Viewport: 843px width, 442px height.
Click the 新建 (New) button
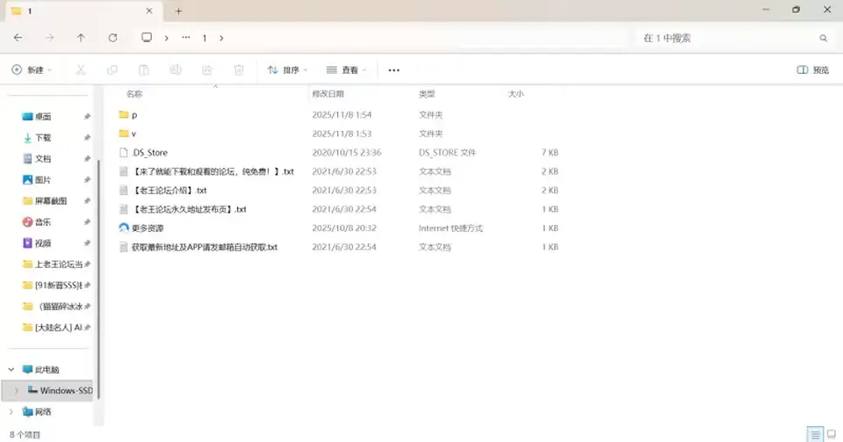coord(32,70)
